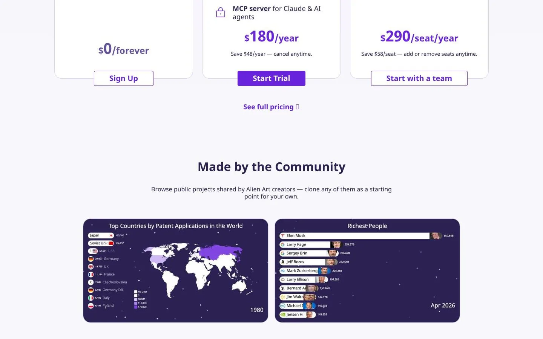Click Start with a team button

419,78
